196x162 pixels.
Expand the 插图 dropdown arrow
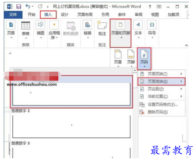pos(41,38)
